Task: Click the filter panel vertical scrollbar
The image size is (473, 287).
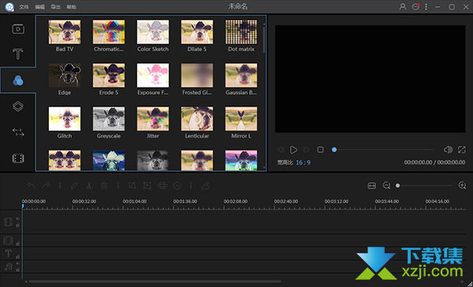Action: coord(264,39)
